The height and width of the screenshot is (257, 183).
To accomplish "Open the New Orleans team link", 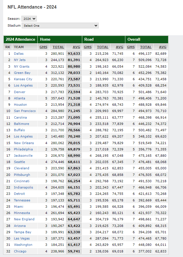I will pos(24,143).
